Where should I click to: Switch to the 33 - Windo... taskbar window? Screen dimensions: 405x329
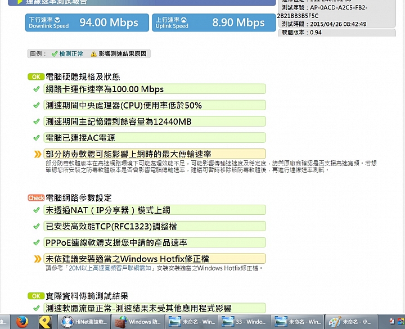click(244, 322)
